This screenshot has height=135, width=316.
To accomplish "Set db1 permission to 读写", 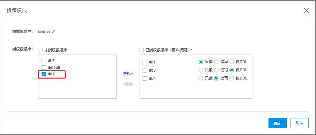I will coord(216,62).
